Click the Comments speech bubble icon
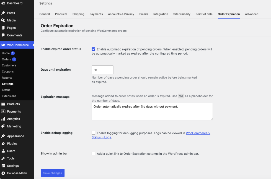Viewport: 271px width, 179px height. coord(3,35)
